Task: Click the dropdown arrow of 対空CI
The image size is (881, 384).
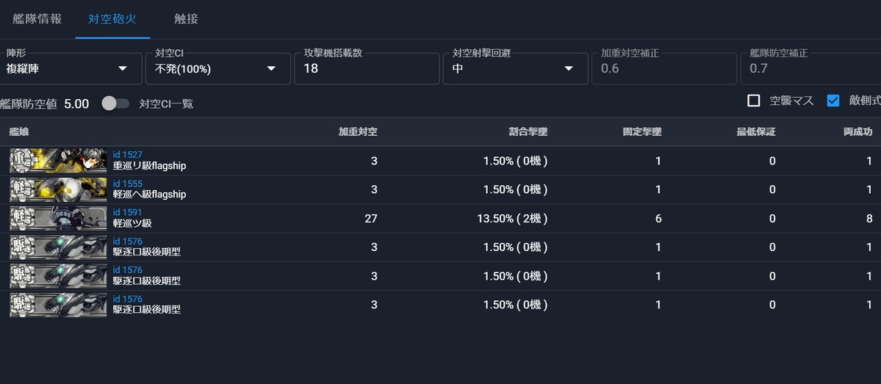Action: 271,68
